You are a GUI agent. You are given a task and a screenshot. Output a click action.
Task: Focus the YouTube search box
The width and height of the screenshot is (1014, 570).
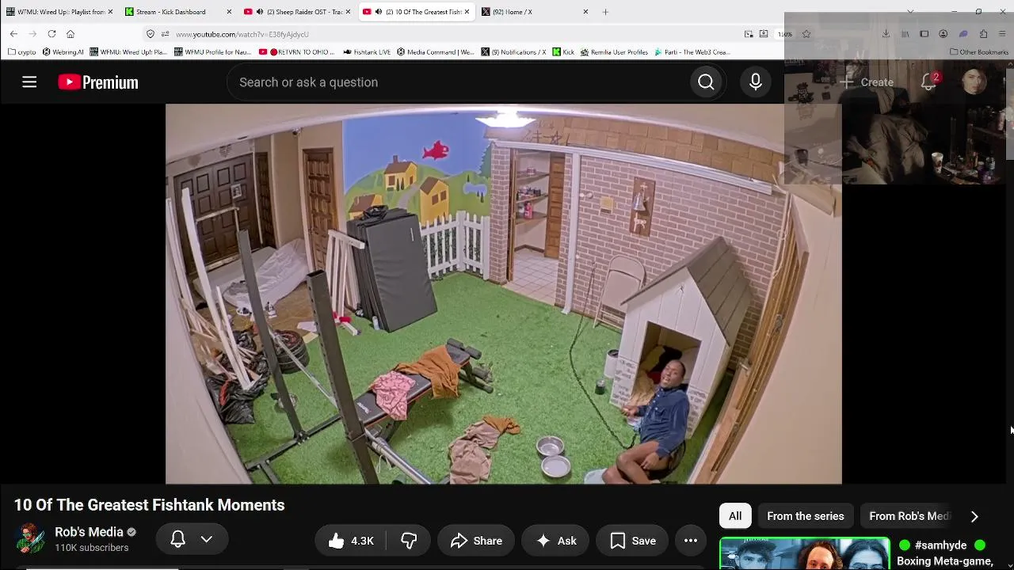click(458, 82)
